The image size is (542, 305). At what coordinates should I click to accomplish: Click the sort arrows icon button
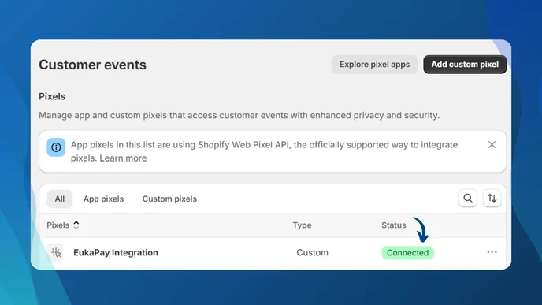pyautogui.click(x=492, y=198)
